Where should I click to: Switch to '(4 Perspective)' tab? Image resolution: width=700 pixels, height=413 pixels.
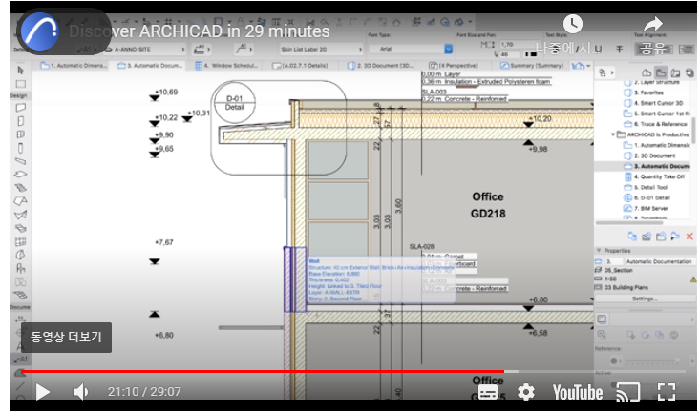[454, 66]
